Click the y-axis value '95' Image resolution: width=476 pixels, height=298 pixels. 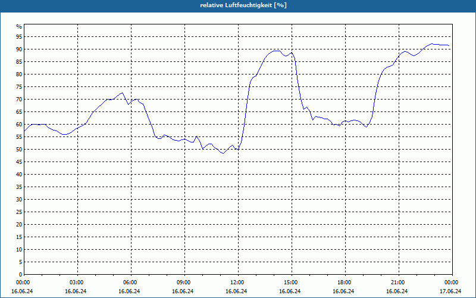19,37
